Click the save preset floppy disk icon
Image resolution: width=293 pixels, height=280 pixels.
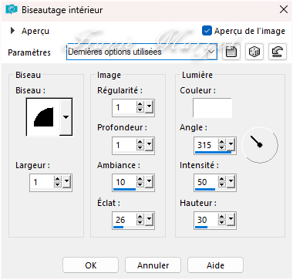pos(231,52)
